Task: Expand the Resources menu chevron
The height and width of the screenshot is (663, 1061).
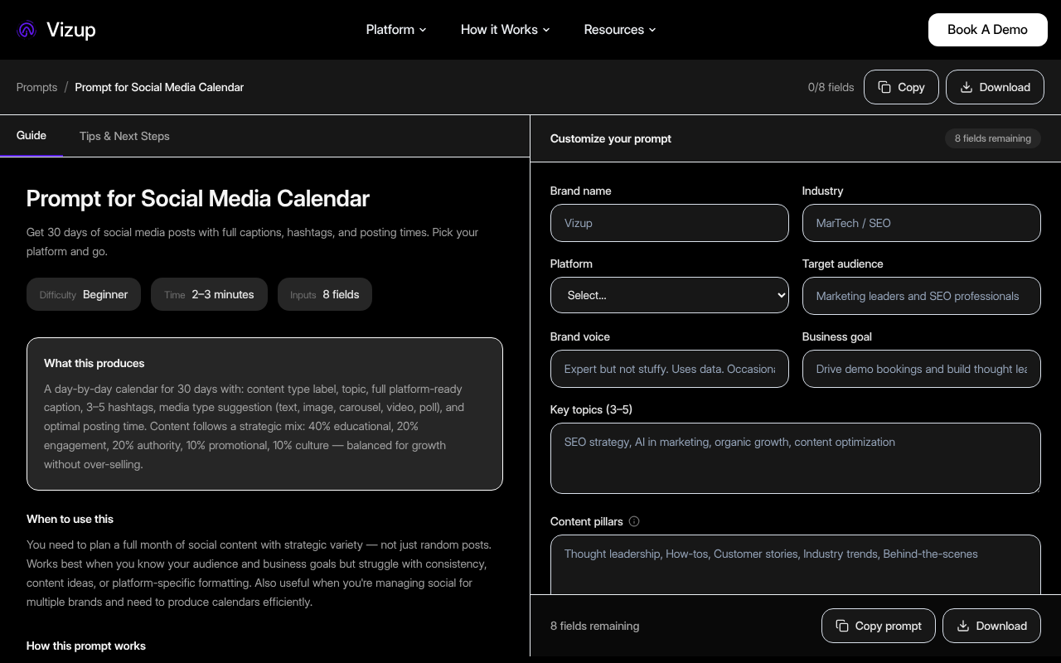Action: (652, 30)
